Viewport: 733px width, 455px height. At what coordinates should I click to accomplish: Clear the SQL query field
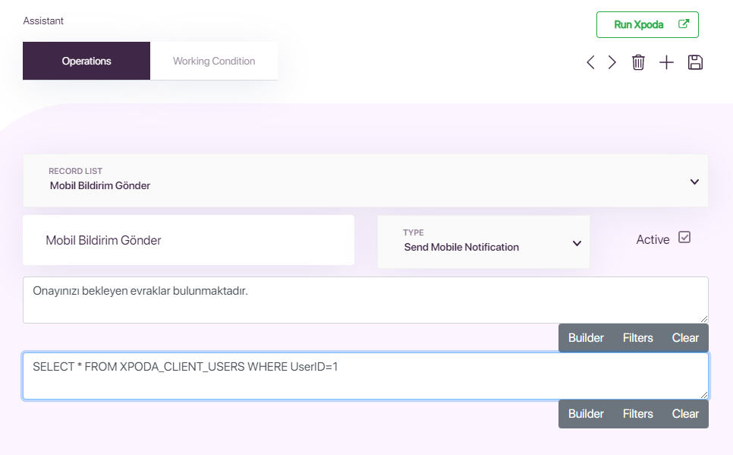pos(685,414)
